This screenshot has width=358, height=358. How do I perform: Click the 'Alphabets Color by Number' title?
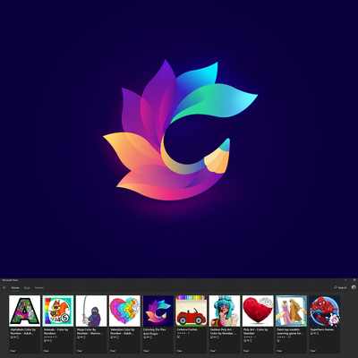[23, 331]
